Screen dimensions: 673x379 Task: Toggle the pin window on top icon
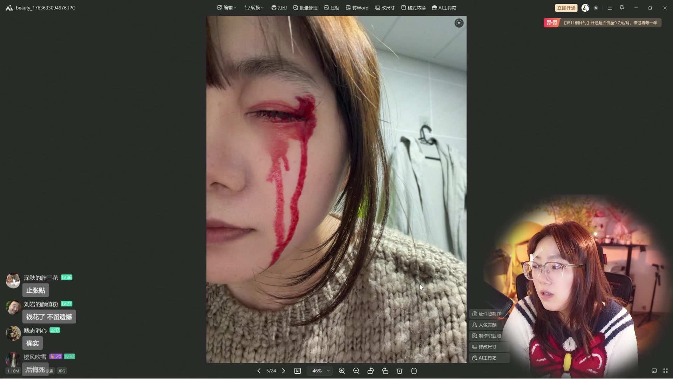click(x=622, y=8)
